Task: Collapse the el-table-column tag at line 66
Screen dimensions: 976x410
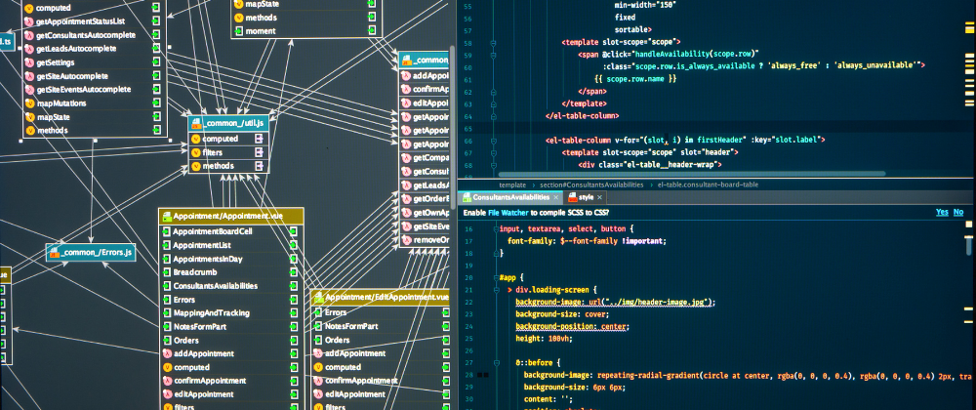Action: coord(492,140)
